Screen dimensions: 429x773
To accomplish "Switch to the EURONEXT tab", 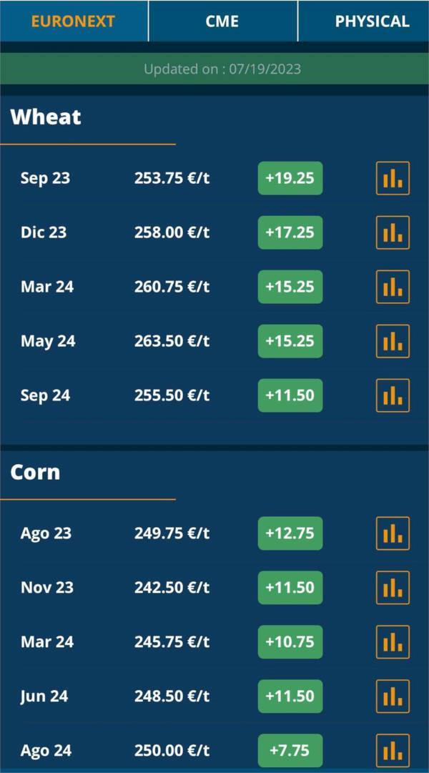I will pyautogui.click(x=73, y=21).
